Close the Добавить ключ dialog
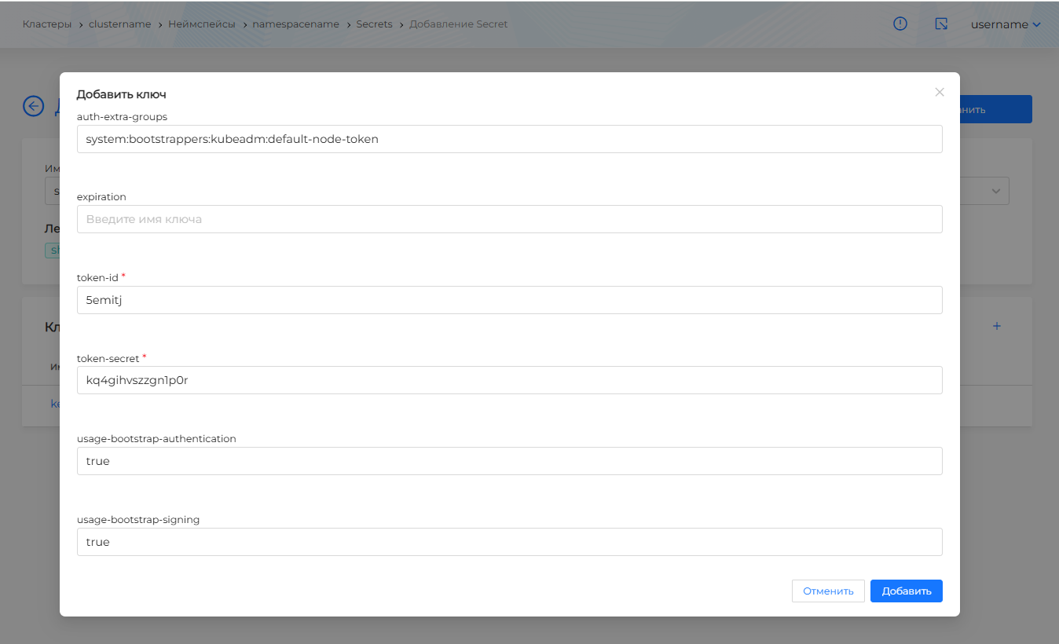Viewport: 1059px width, 644px height. (x=939, y=93)
